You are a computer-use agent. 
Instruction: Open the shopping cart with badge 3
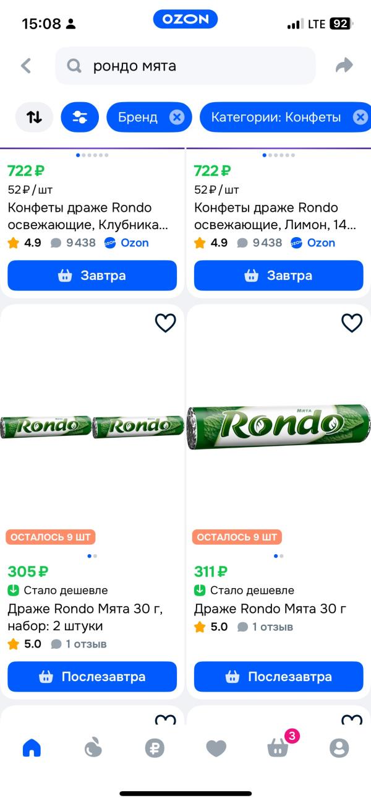tap(278, 748)
